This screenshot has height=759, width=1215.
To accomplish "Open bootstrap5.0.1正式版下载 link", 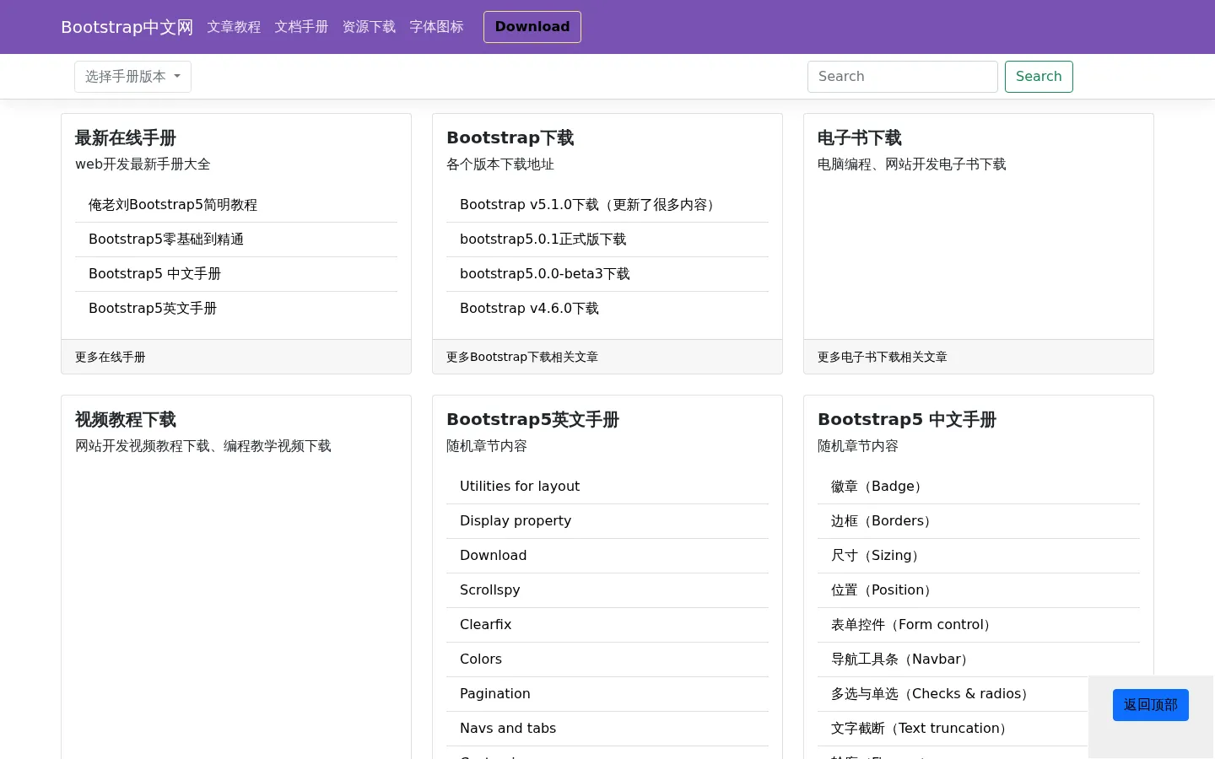I will [543, 240].
